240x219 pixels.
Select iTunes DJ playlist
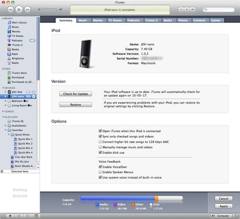coord(18,121)
